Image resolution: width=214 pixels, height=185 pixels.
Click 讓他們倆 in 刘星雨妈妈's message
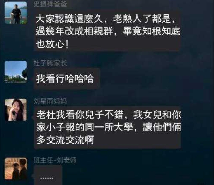click(x=162, y=127)
